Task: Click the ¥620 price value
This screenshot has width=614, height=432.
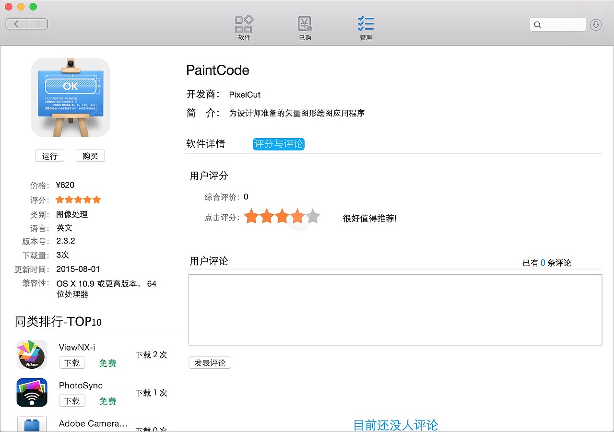Action: pyautogui.click(x=65, y=185)
